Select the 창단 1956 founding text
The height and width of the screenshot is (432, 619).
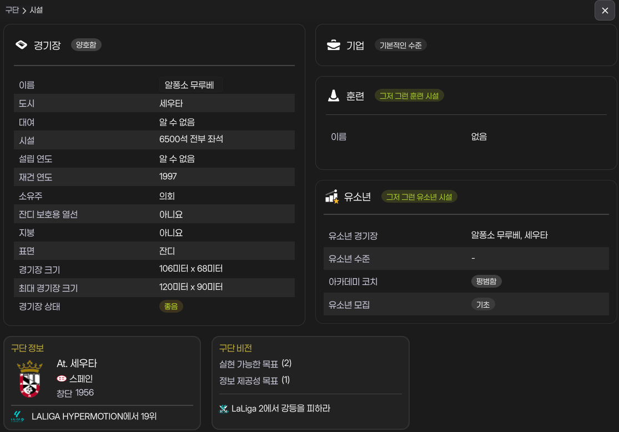[x=75, y=393]
